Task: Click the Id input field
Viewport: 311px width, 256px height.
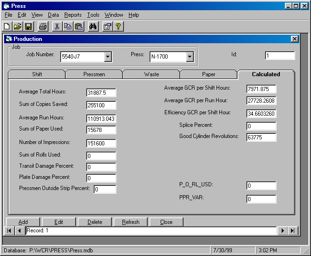Action: [280, 55]
